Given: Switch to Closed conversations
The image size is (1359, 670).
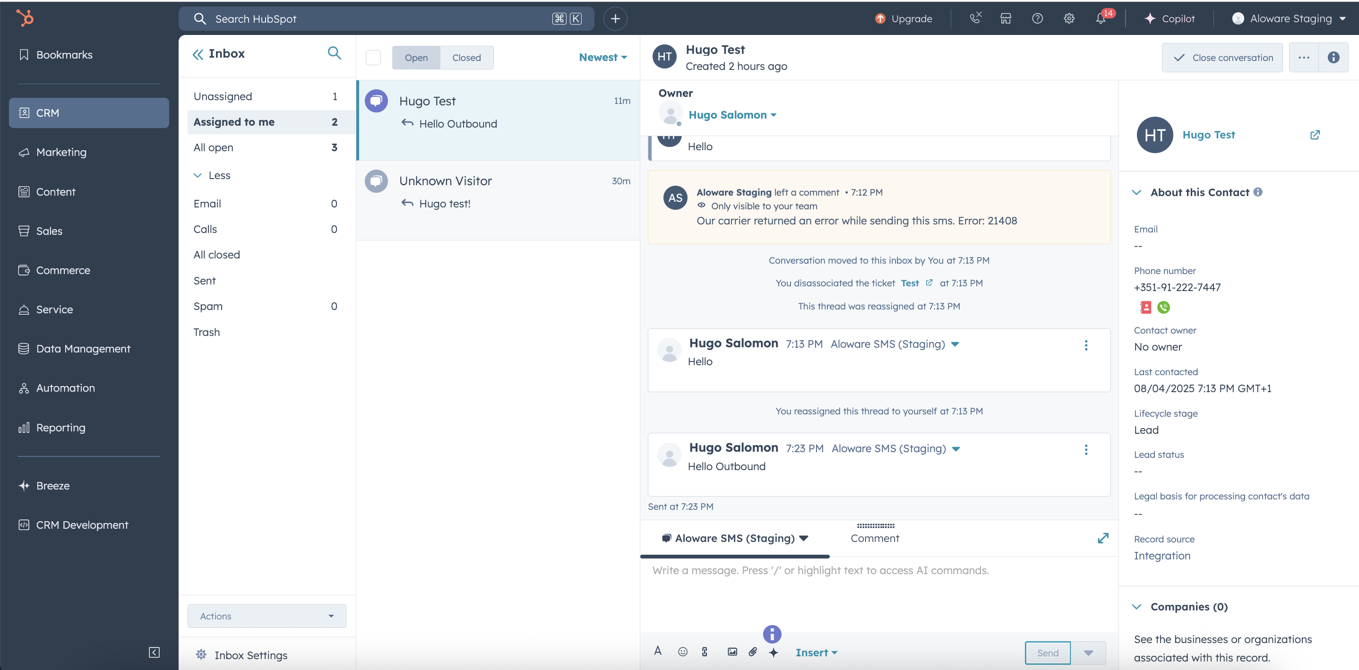Looking at the screenshot, I should [x=466, y=58].
